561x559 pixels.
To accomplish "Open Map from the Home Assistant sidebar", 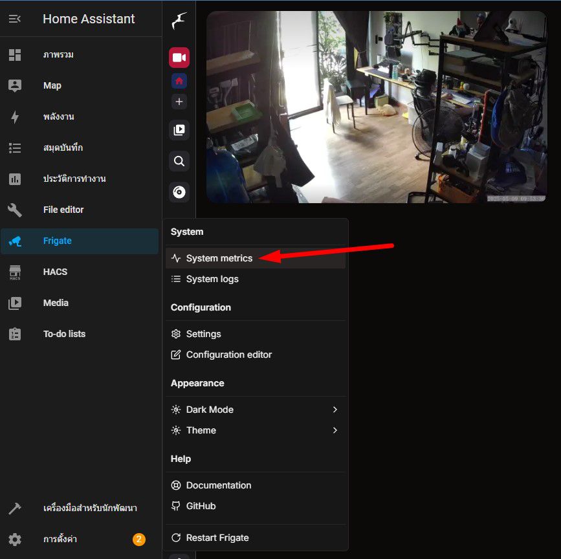I will click(52, 85).
